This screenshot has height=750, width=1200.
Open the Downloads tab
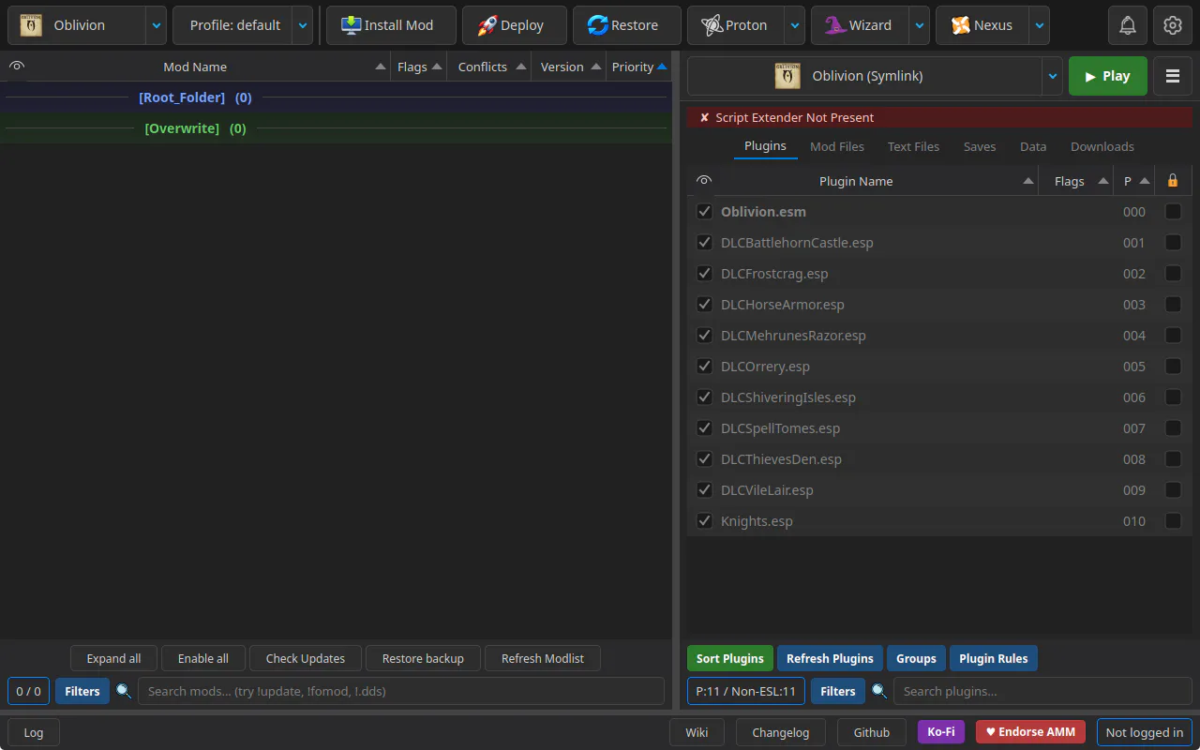[1102, 146]
